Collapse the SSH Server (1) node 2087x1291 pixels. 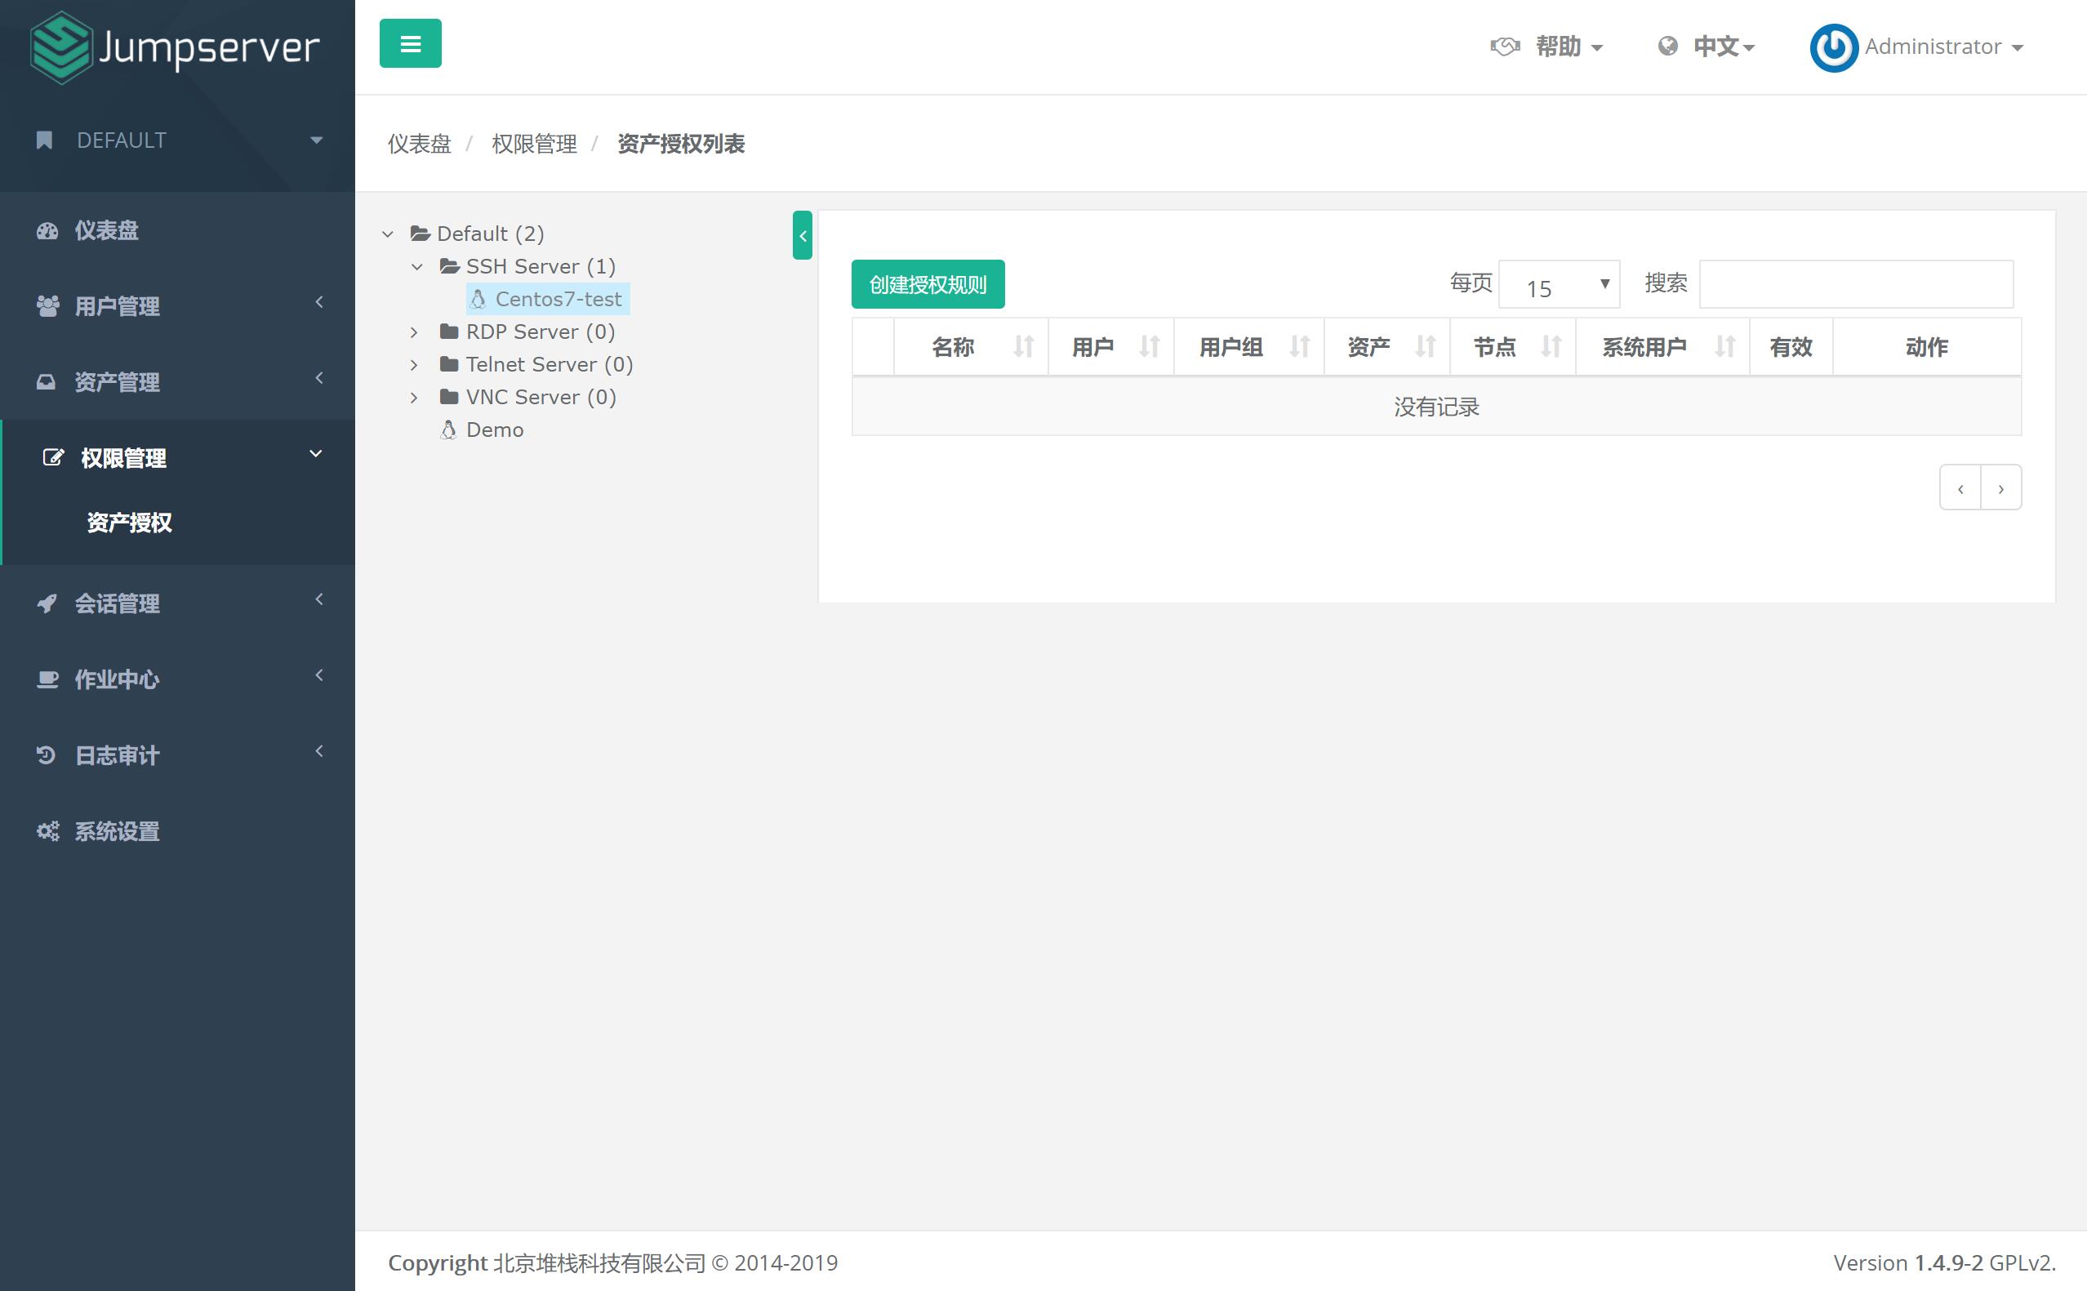point(416,266)
